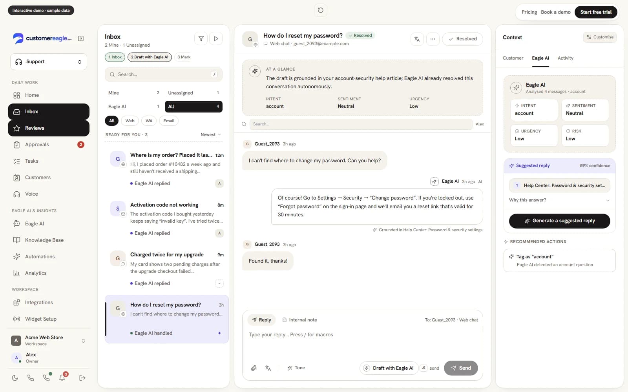Switch to the Activity context tab

[565, 58]
